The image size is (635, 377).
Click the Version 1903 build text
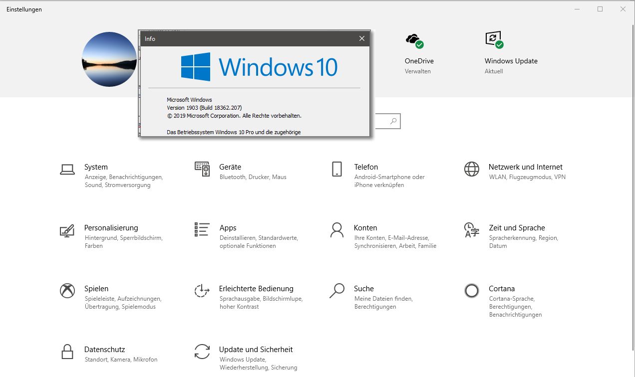point(205,108)
